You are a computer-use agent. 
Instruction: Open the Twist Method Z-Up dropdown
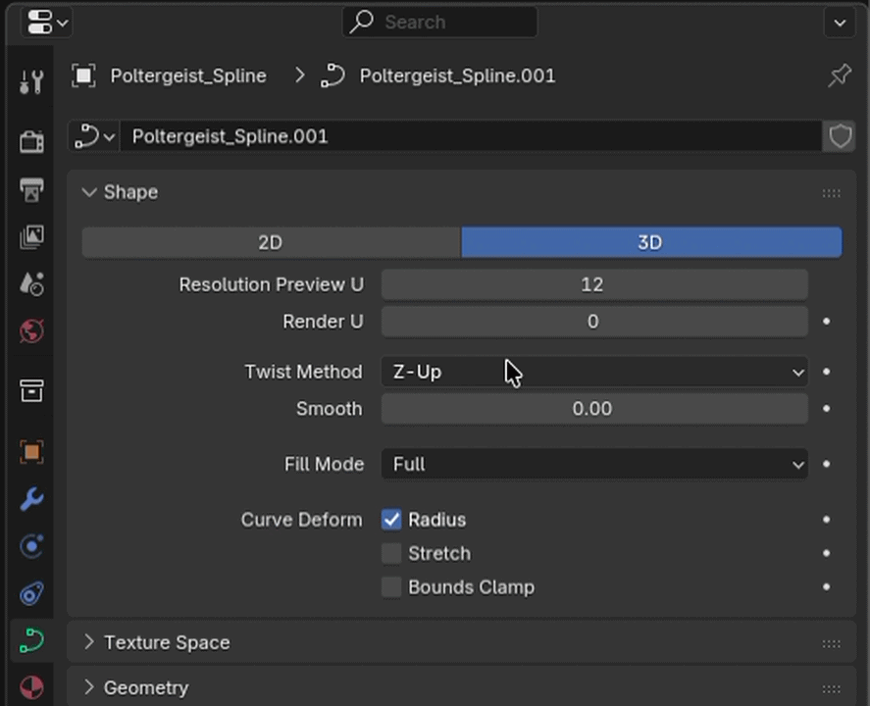594,372
